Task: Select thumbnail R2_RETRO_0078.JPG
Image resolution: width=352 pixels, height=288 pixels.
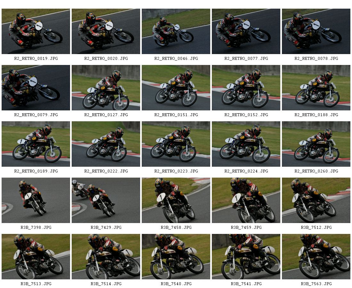Action: point(316,31)
